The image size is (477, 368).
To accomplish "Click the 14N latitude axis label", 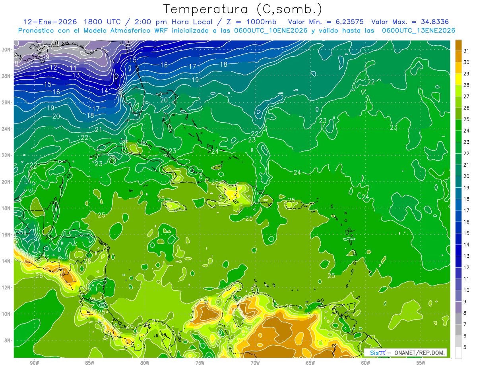I will [x=7, y=261].
